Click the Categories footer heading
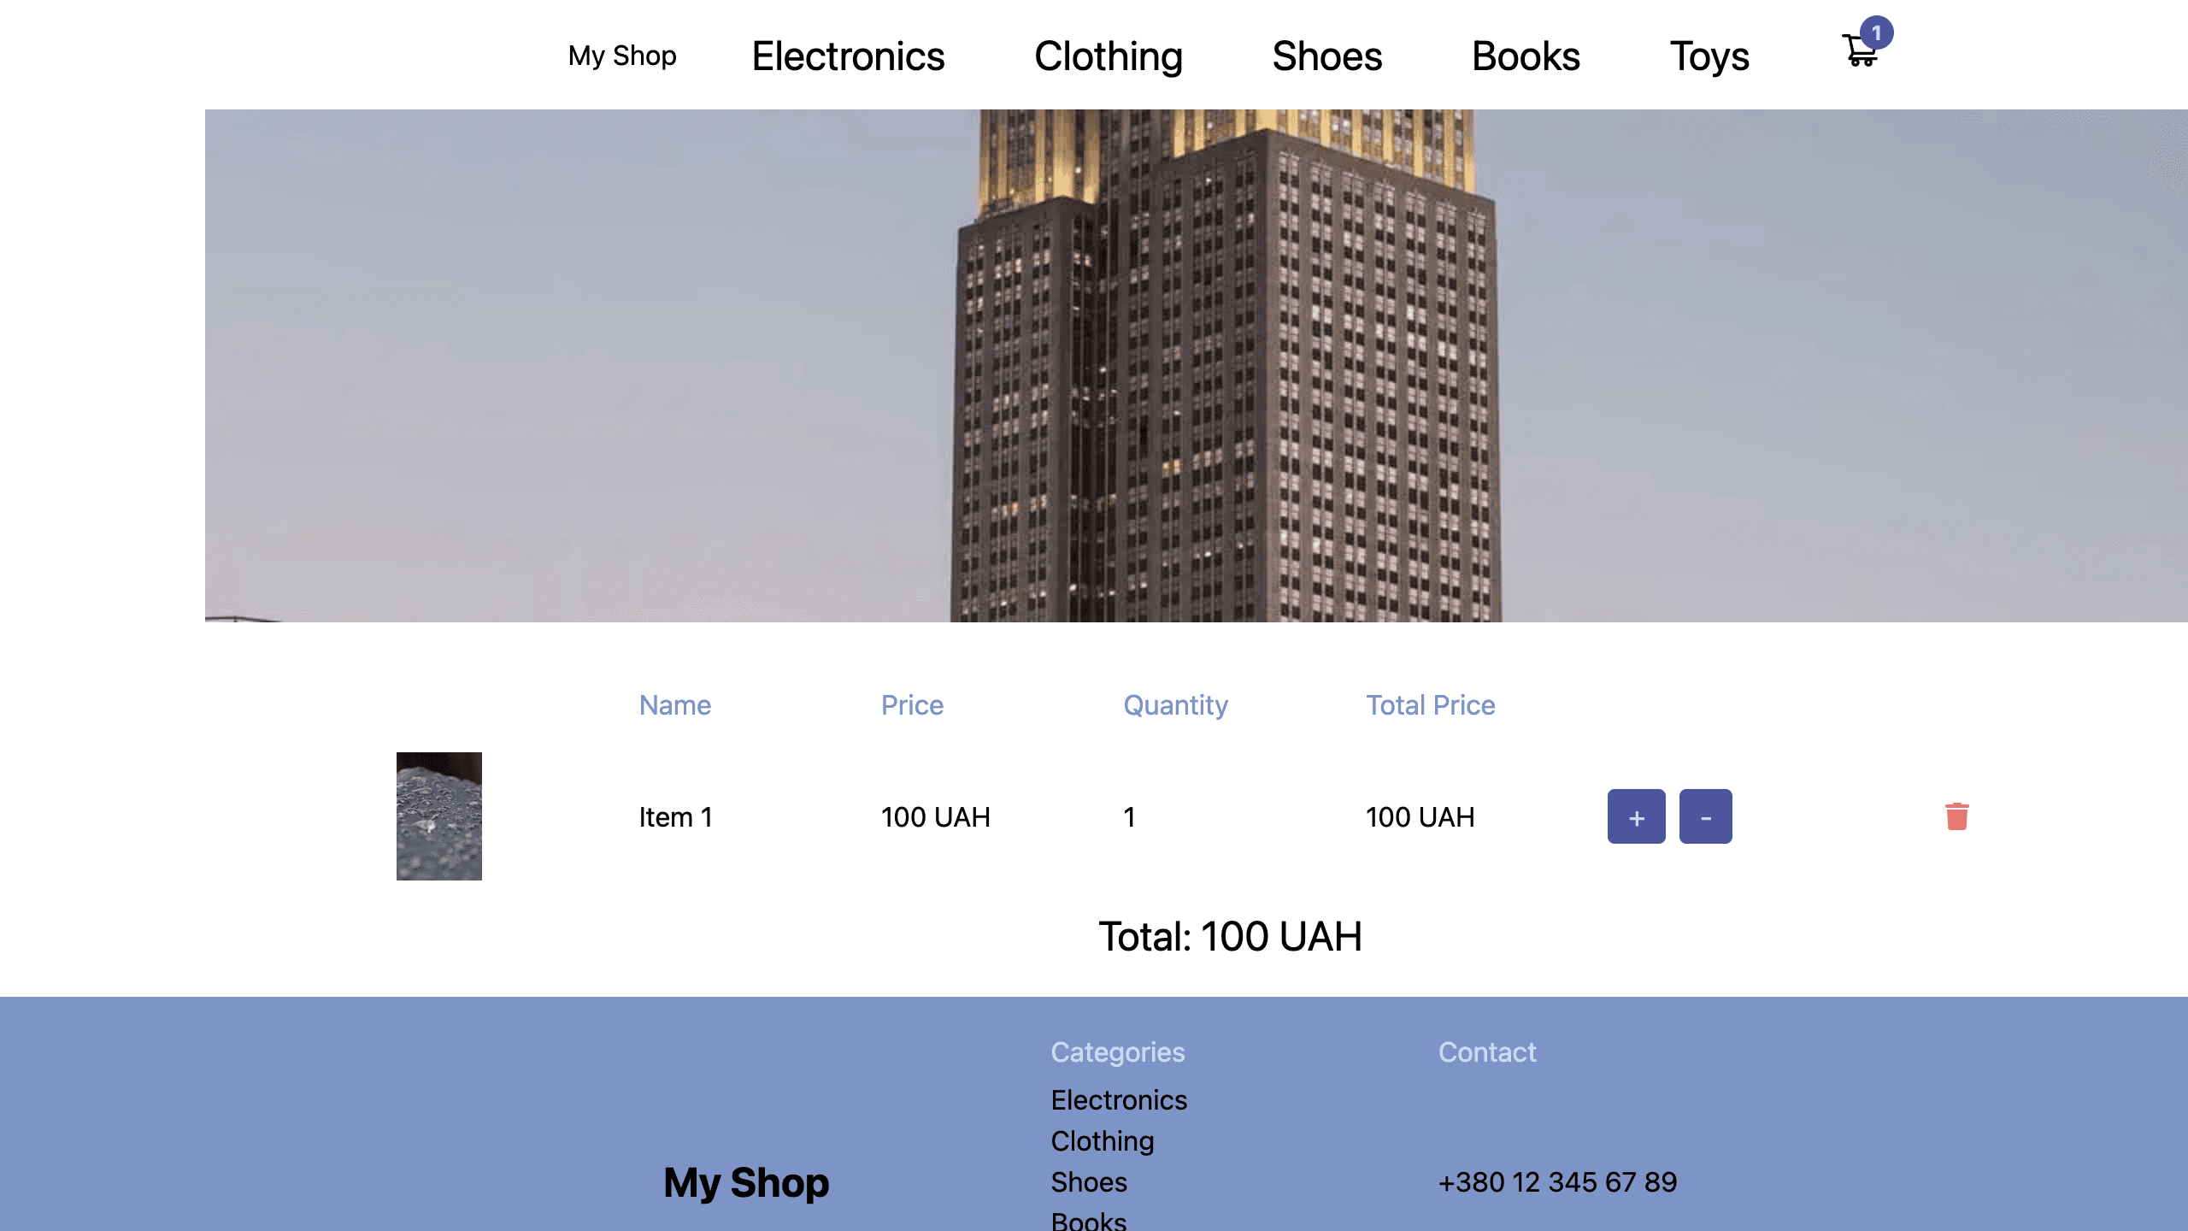This screenshot has width=2188, height=1231. coord(1117,1051)
